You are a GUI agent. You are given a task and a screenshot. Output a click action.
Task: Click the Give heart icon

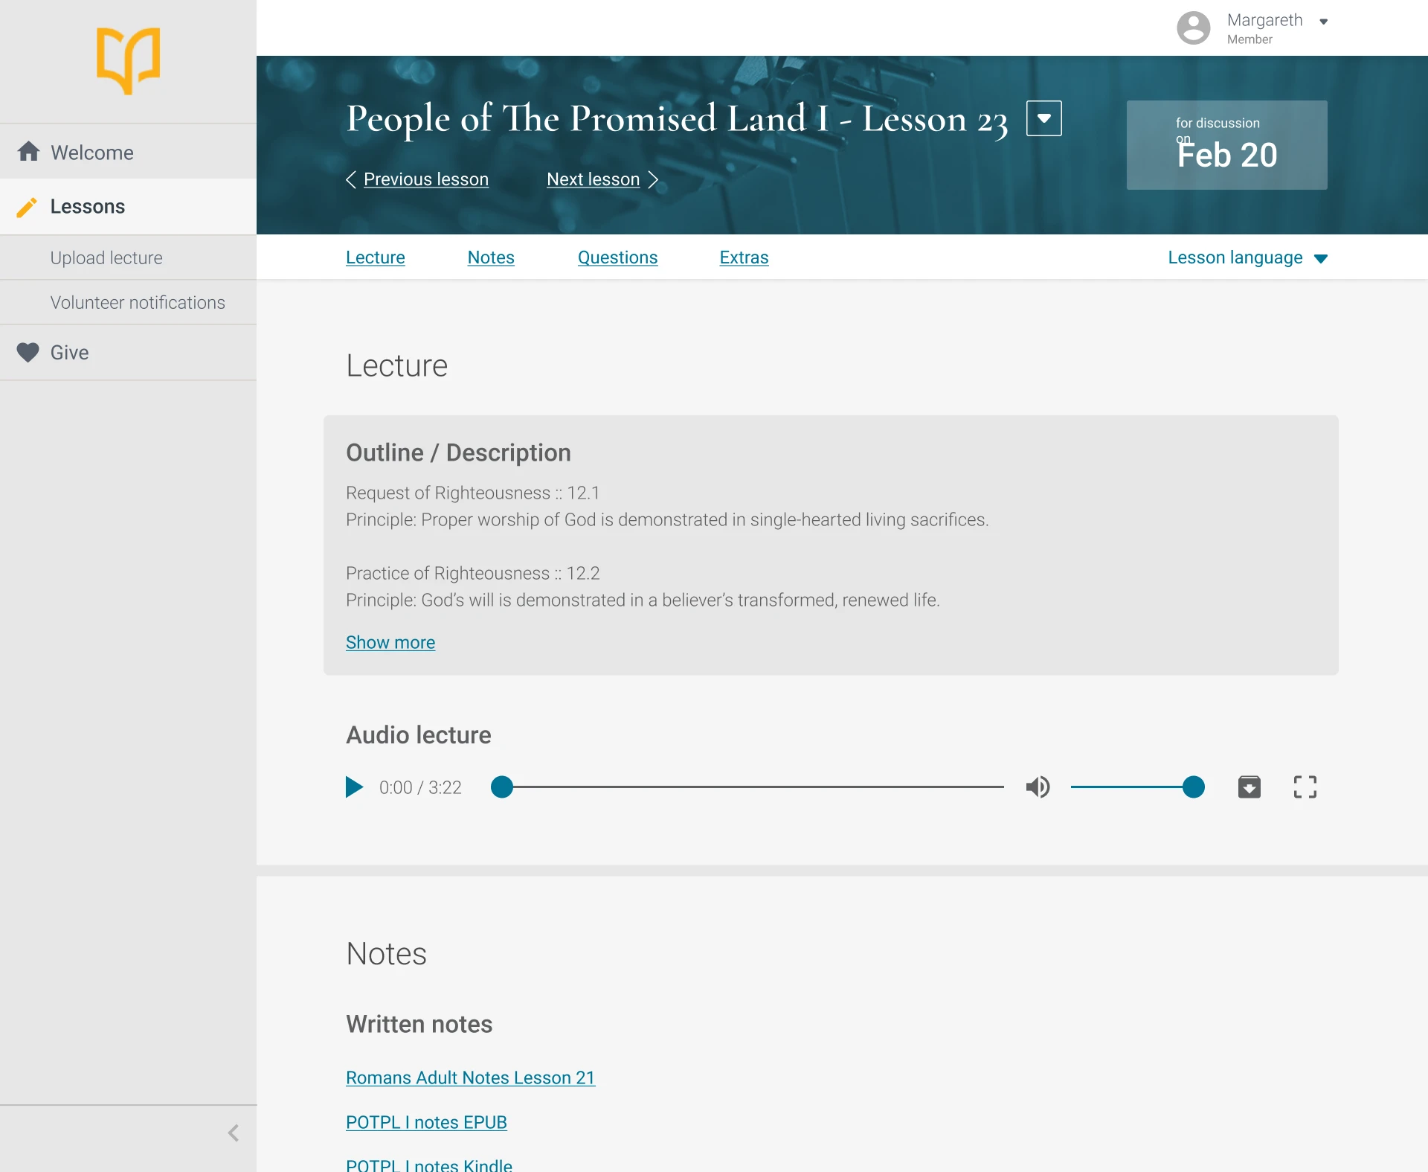(28, 352)
